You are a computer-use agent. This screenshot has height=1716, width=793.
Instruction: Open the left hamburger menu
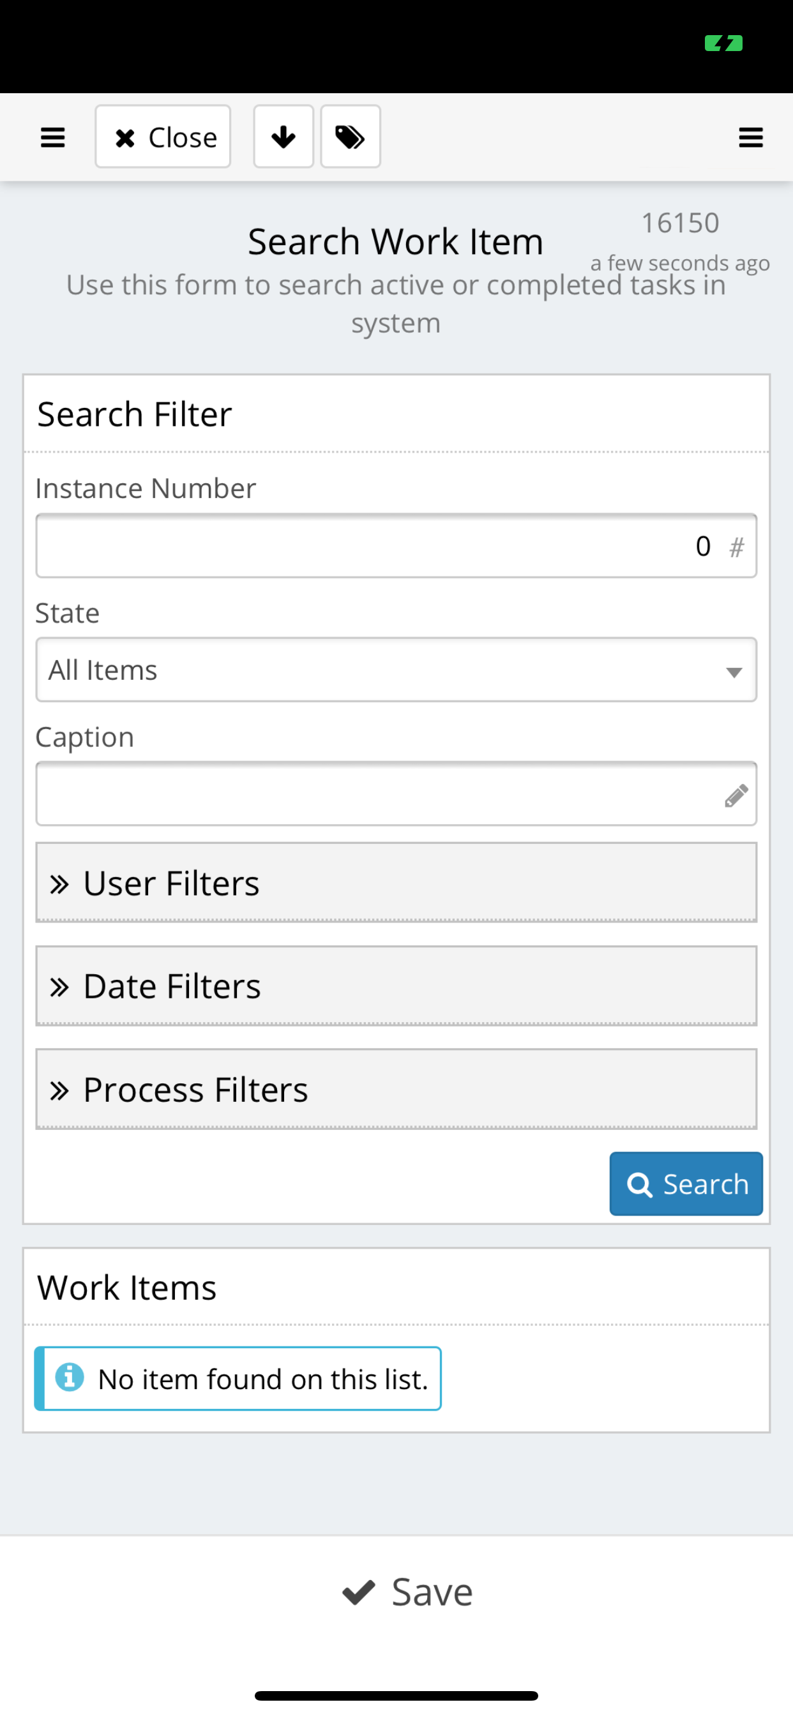(x=52, y=137)
